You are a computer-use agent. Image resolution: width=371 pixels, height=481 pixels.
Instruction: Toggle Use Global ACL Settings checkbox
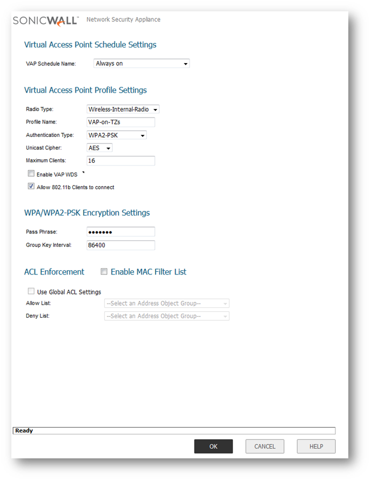click(31, 291)
